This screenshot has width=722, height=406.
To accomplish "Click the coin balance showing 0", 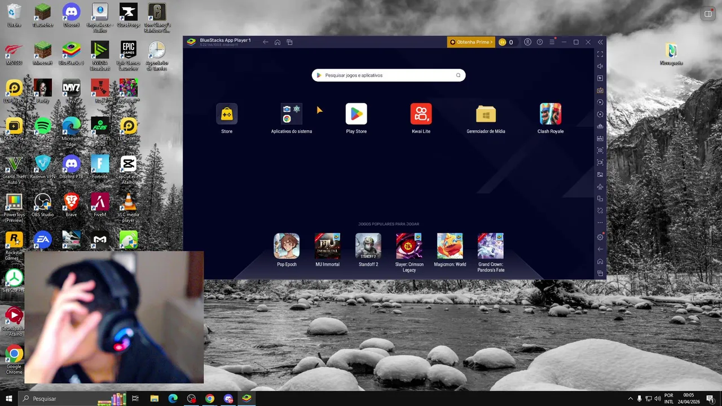I will click(x=506, y=42).
